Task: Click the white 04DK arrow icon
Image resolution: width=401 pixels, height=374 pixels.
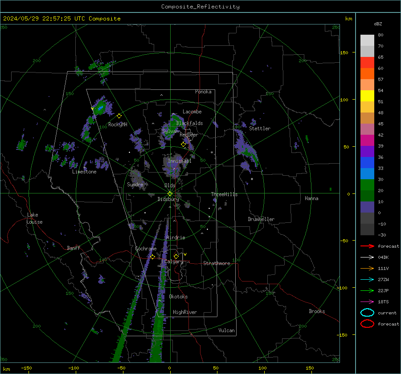Action: [x=367, y=257]
